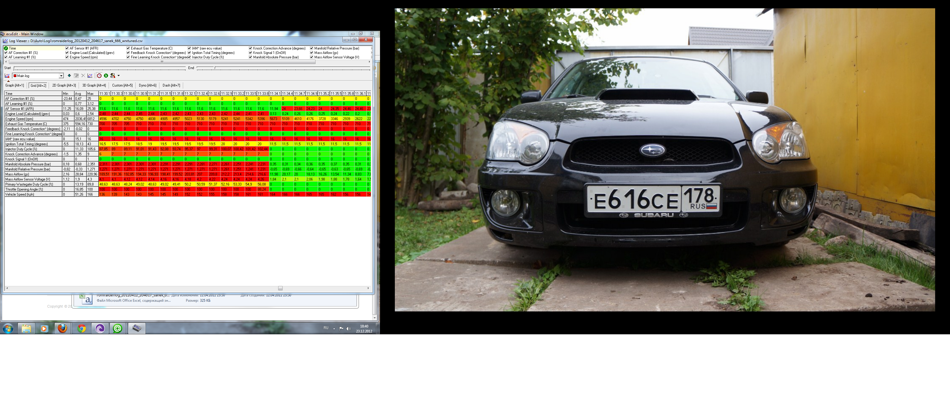The image size is (950, 409).
Task: Toggle Injector Duty Cycle (%) checkbox
Action: pos(189,57)
